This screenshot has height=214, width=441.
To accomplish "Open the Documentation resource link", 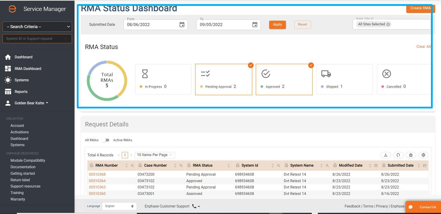I will (23, 167).
